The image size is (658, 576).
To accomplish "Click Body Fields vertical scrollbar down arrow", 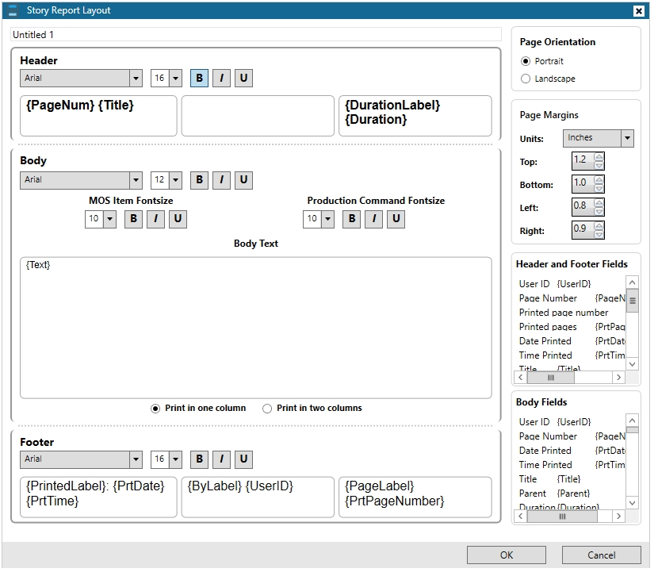I will 633,502.
